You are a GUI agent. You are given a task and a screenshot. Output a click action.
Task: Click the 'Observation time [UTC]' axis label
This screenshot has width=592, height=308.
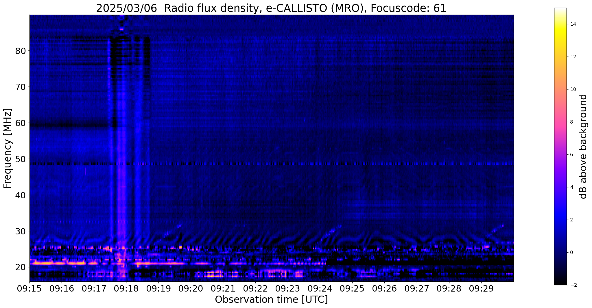click(x=271, y=299)
